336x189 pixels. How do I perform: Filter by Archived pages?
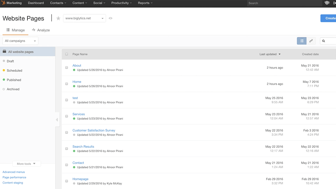(x=13, y=89)
